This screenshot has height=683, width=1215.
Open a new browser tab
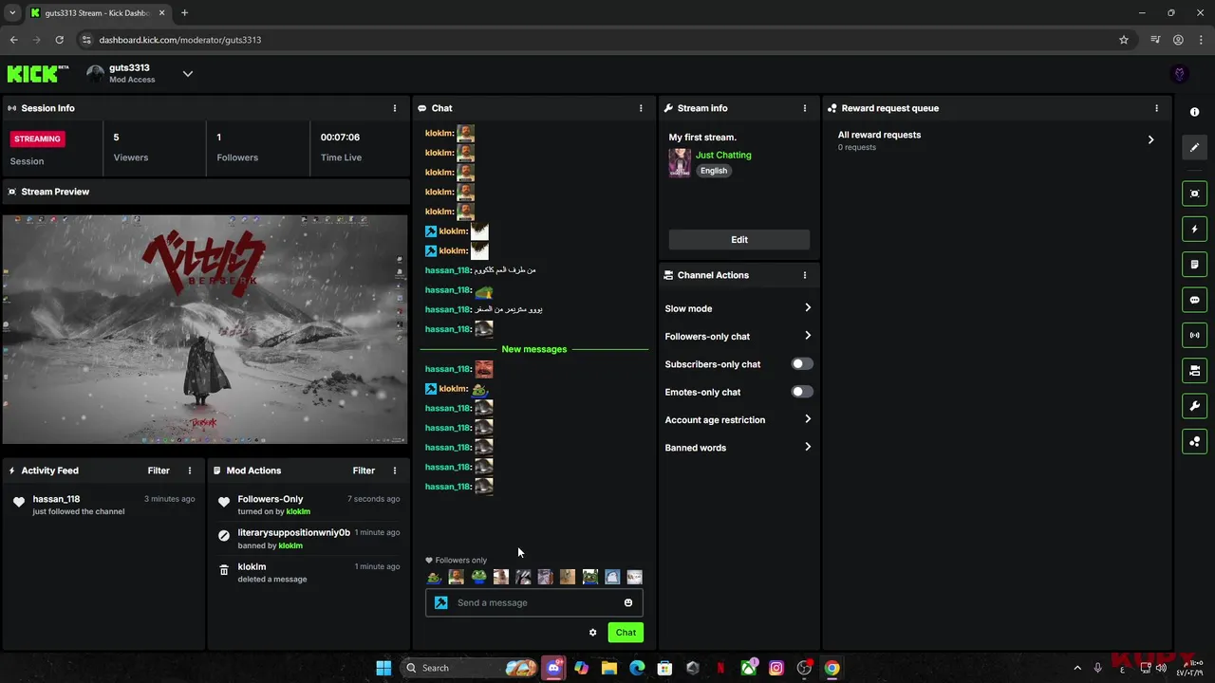[x=184, y=13]
